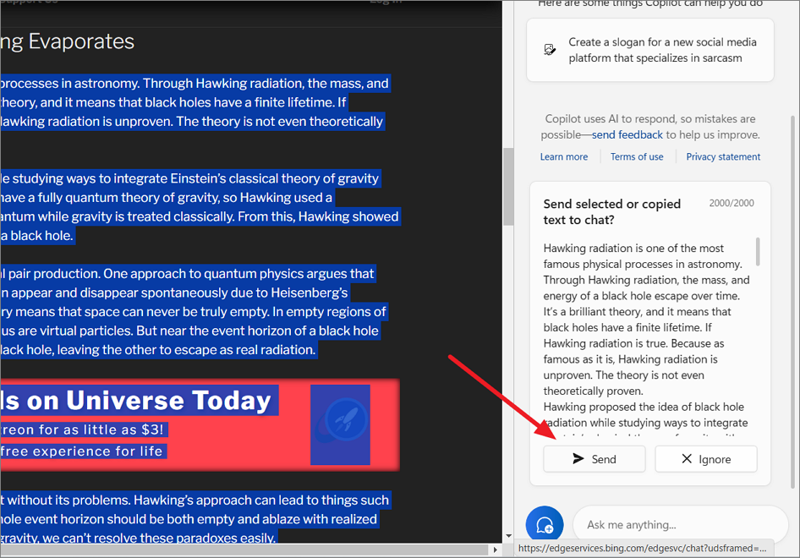
Task: Click the pen icon on the slogan suggestion card
Action: coord(550,49)
